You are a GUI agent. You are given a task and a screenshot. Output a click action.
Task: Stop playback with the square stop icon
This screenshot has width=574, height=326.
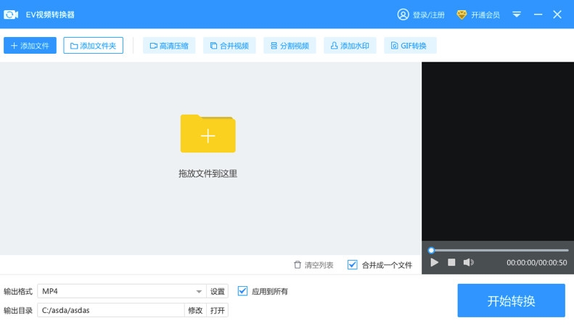451,262
